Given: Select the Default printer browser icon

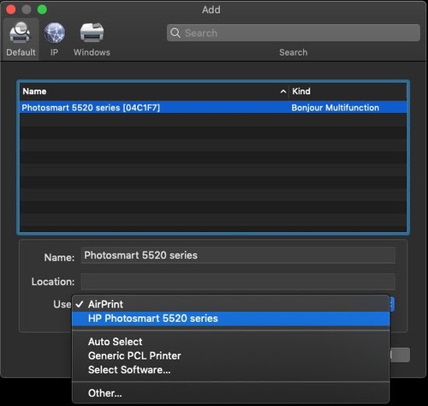Looking at the screenshot, I should click(x=20, y=39).
